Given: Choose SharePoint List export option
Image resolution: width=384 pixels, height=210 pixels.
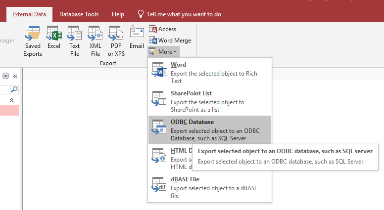Looking at the screenshot, I should [210, 101].
